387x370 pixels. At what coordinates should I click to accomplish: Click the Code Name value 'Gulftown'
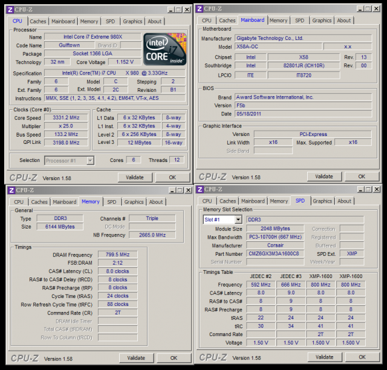point(70,45)
